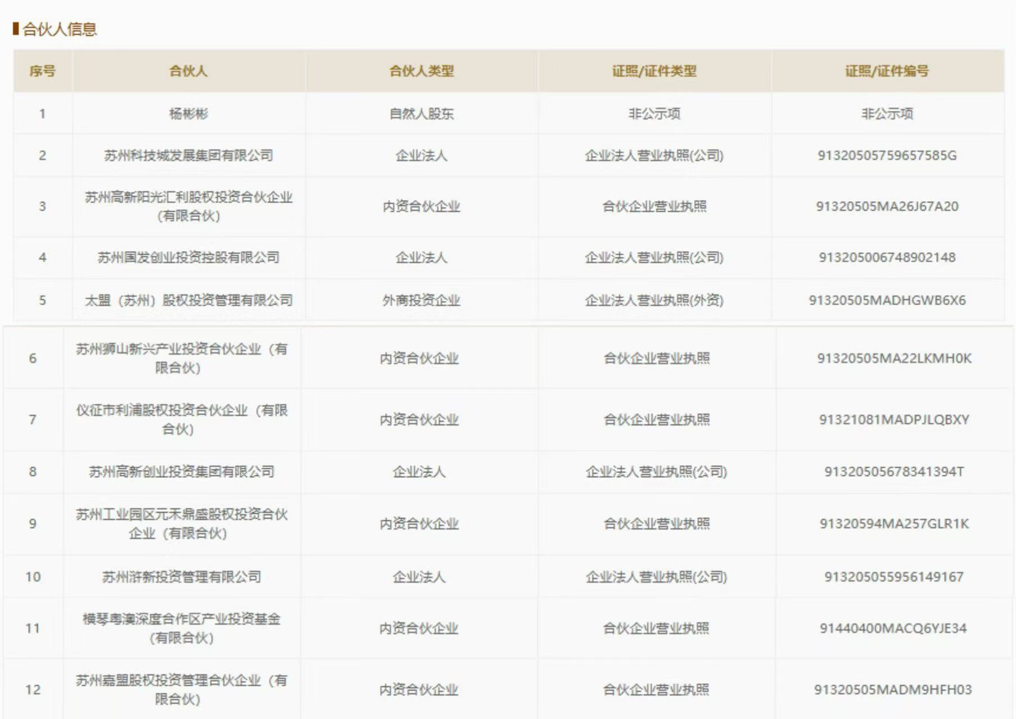Open 苏州工业园区元禾鼎盛股权投资合伙企业 entry

pos(181,523)
